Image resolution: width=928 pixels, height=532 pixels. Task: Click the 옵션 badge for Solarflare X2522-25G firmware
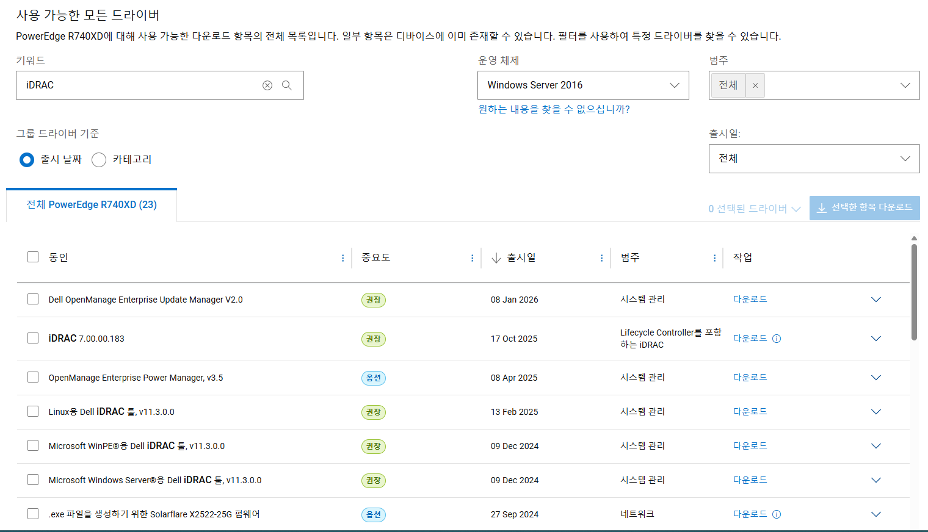[x=373, y=515]
